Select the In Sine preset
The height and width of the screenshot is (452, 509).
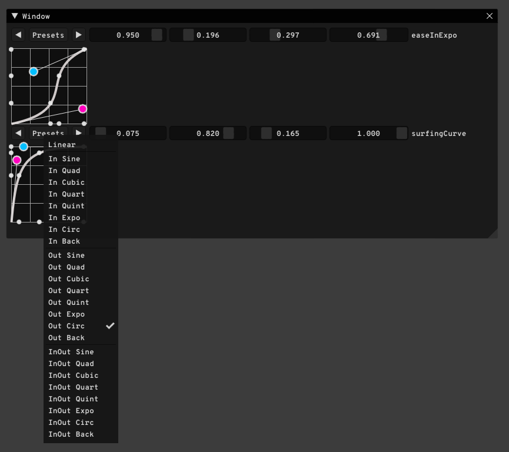tap(81, 159)
